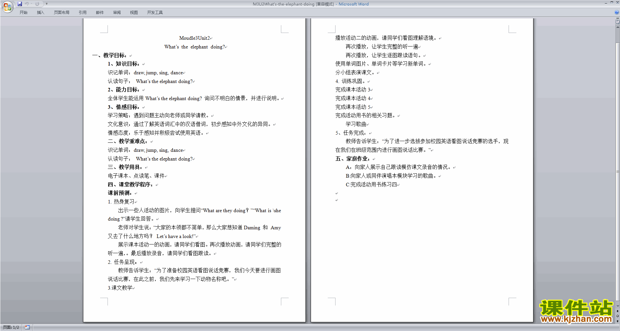Image resolution: width=620 pixels, height=331 pixels.
Task: Click the subtitle What's the elephant doing?
Action: coord(194,47)
